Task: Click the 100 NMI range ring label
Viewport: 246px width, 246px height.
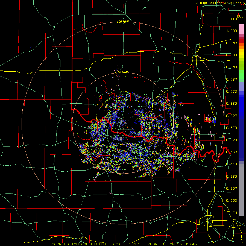Action: (x=123, y=22)
